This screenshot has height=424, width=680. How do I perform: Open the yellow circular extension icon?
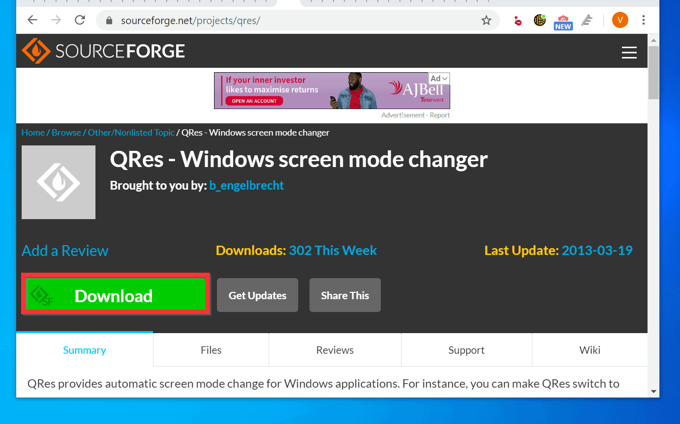pos(539,20)
